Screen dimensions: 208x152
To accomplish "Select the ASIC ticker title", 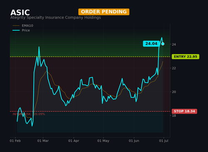I will [x=20, y=12].
